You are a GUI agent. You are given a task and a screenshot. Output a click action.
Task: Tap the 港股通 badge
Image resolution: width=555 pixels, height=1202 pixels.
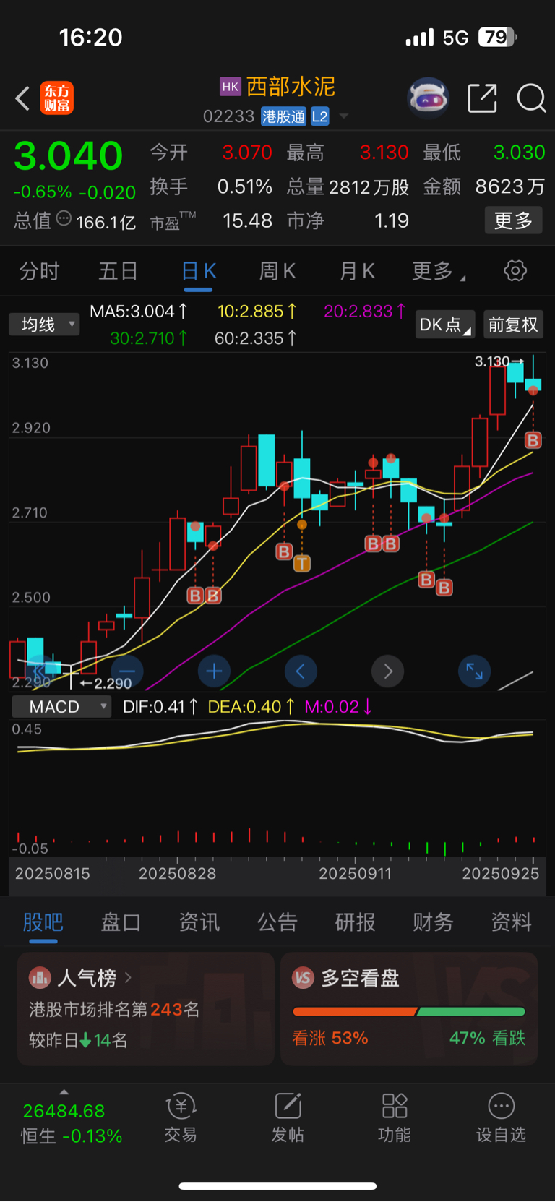[284, 116]
